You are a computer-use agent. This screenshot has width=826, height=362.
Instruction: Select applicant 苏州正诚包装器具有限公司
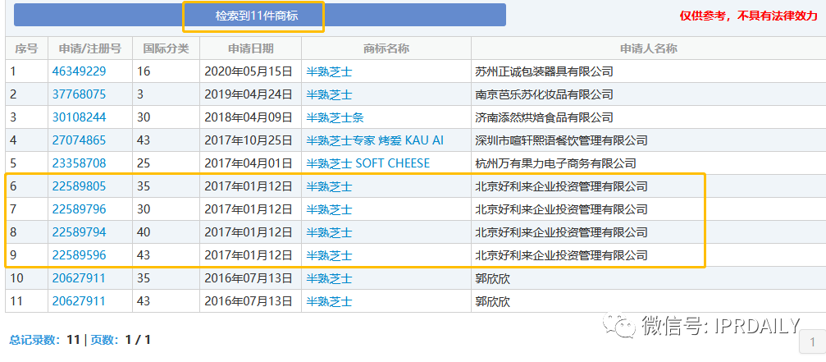point(544,71)
